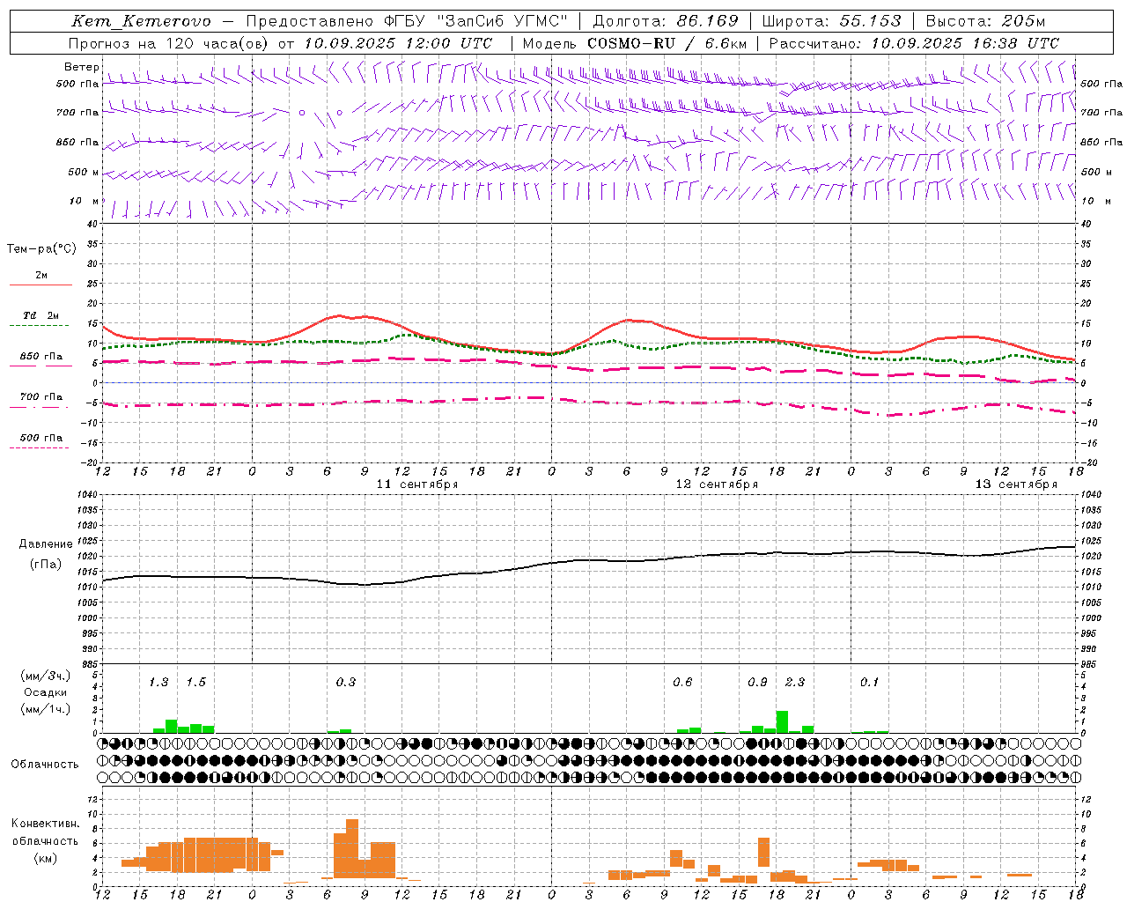Click the tallest green precipitation bar
The width and height of the screenshot is (1127, 902).
pos(782,722)
